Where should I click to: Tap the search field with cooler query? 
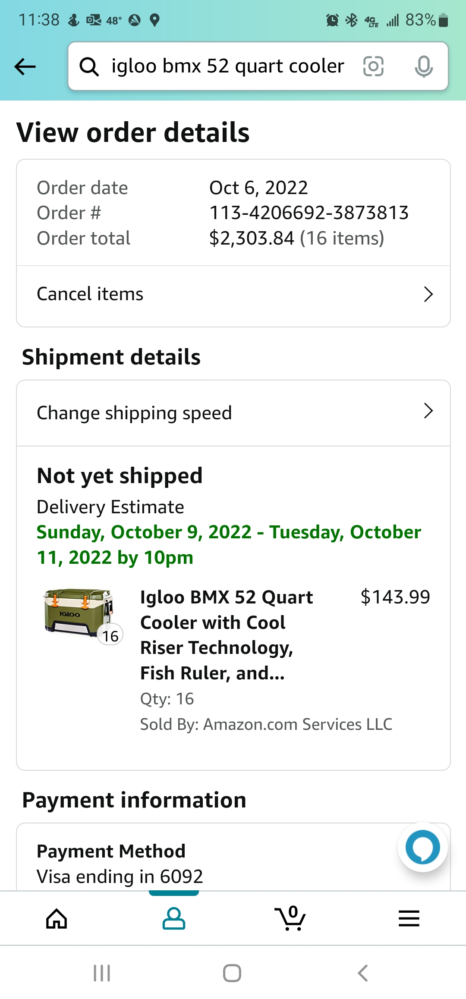point(228,66)
